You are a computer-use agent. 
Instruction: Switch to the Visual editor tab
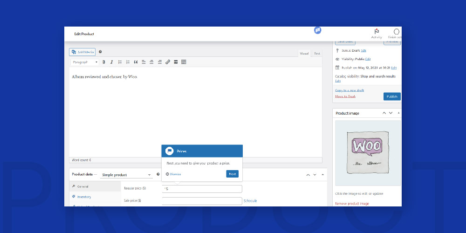click(x=304, y=54)
